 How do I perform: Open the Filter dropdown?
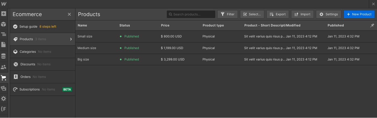(227, 14)
